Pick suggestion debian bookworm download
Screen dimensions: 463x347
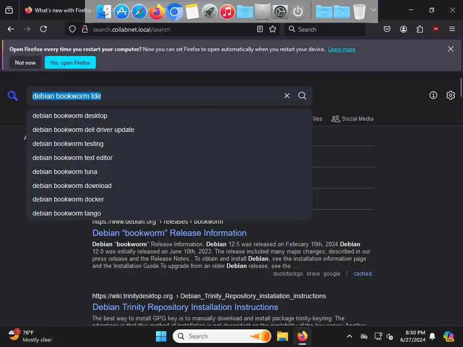(169, 186)
